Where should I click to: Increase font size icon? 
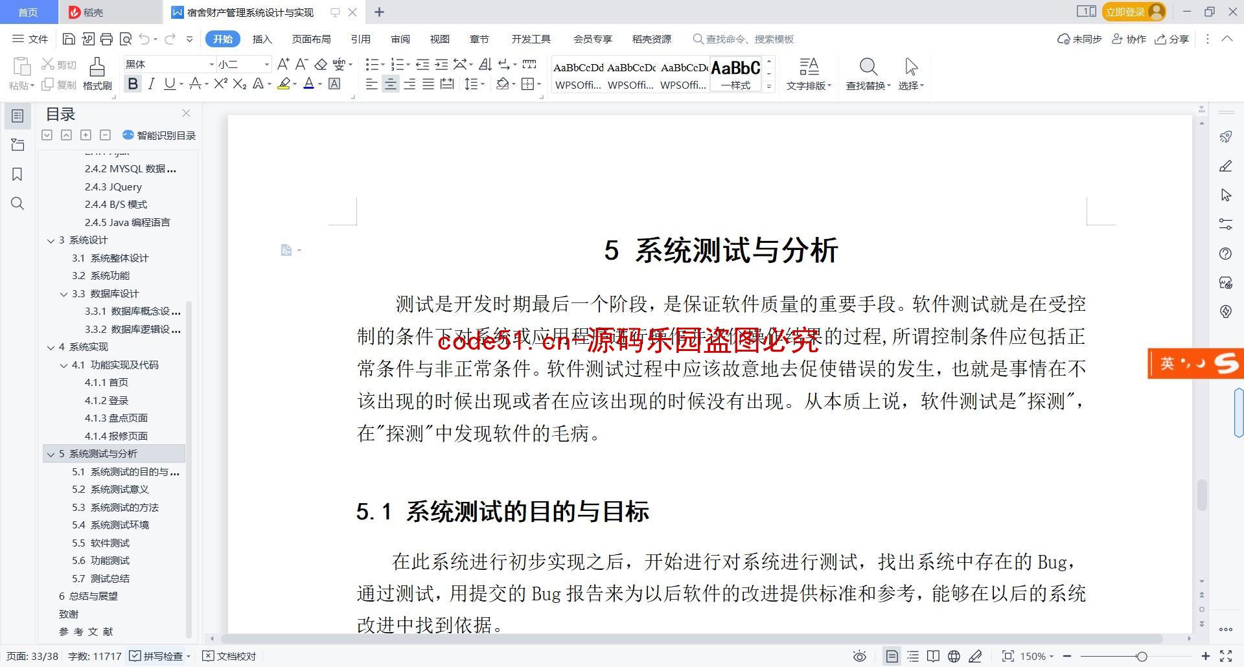tap(283, 64)
